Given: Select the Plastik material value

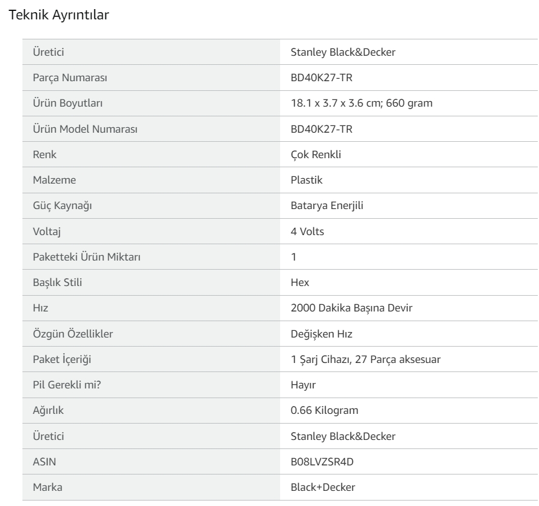Looking at the screenshot, I should (x=306, y=180).
